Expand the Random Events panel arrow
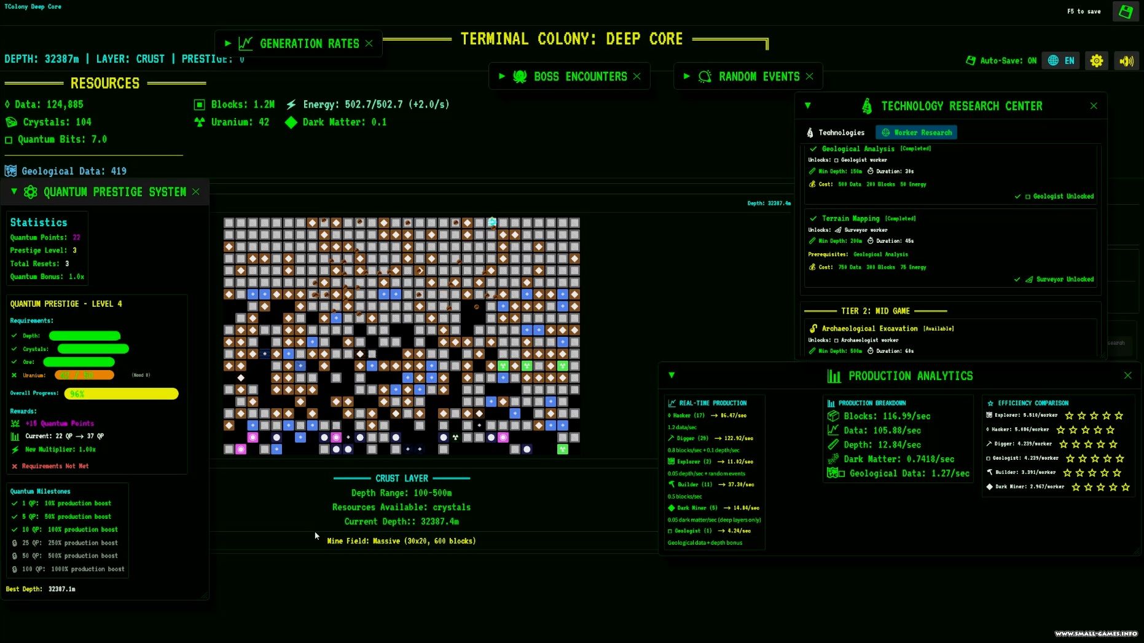Screen dimensions: 1144x643 click(x=687, y=77)
